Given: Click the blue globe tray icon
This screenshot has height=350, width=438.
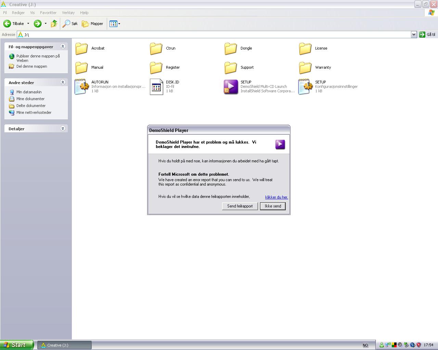Looking at the screenshot, I should [x=412, y=345].
